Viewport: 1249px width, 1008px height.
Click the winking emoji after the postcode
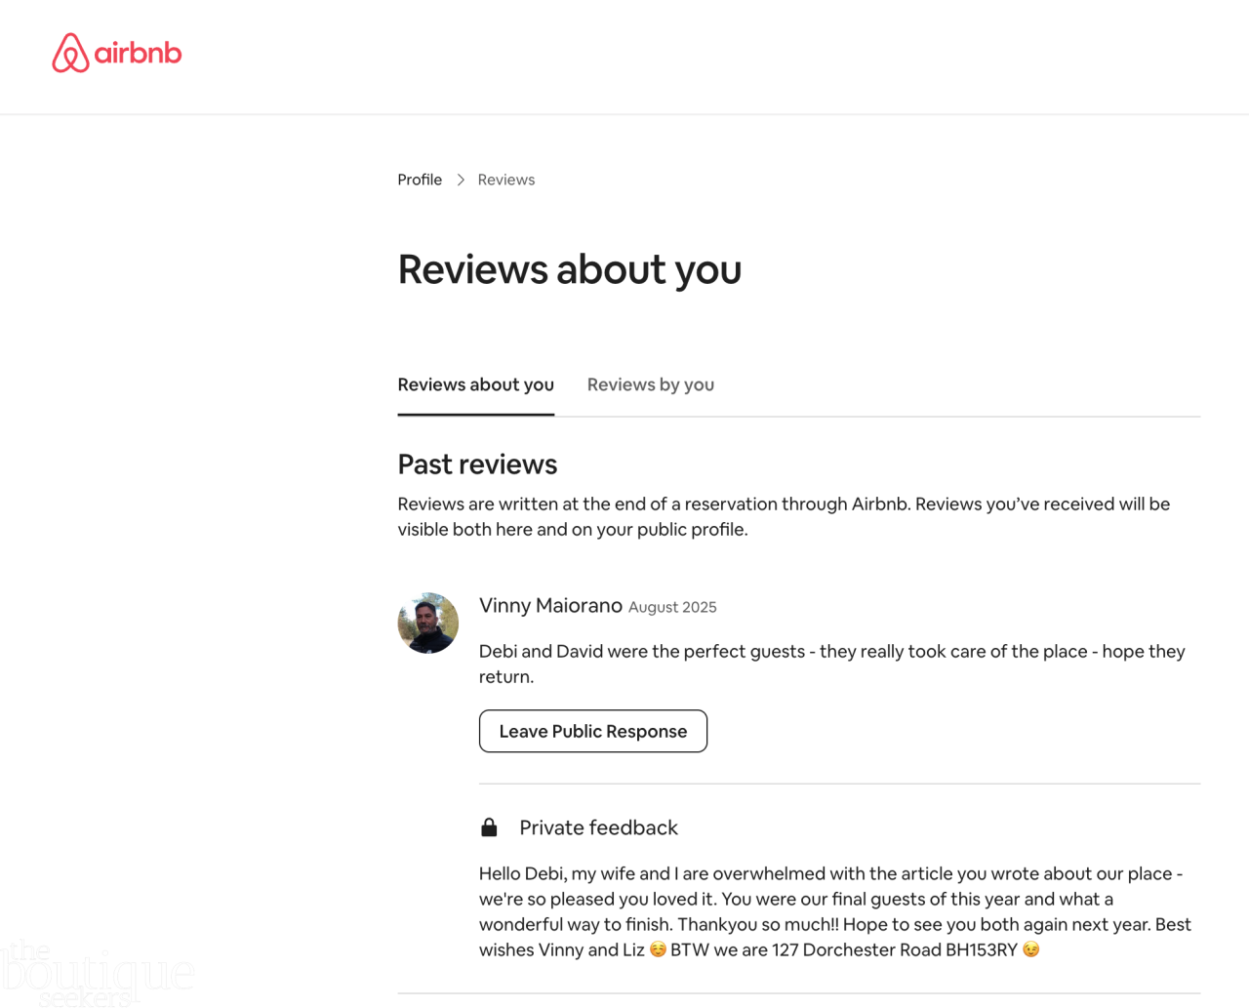1030,949
